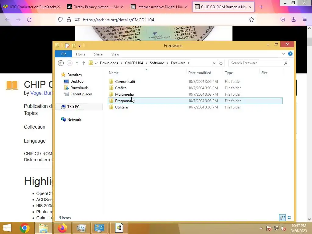Open Customize Quick Access Toolbar dropdown
Viewport: 312px width, 234px height.
pos(80,46)
